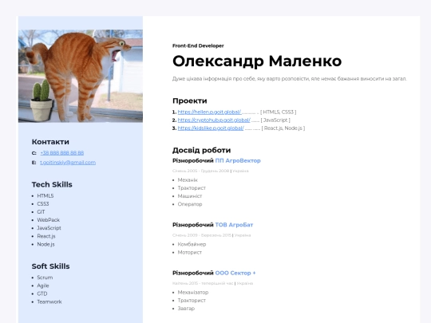Click the Проекти section heading

pos(190,100)
